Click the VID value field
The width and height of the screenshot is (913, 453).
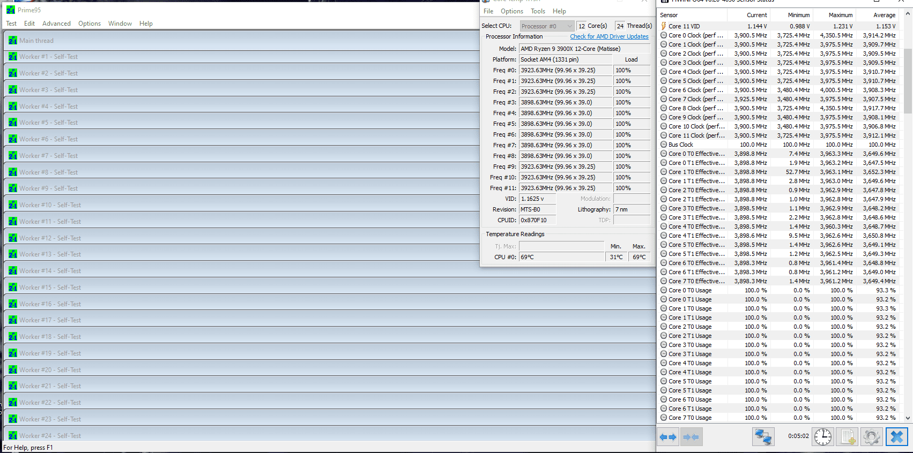pyautogui.click(x=537, y=199)
